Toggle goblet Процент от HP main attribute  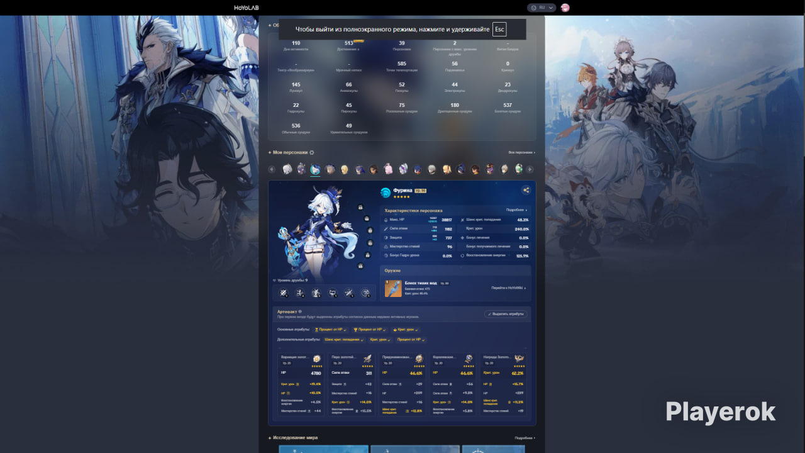pyautogui.click(x=369, y=330)
